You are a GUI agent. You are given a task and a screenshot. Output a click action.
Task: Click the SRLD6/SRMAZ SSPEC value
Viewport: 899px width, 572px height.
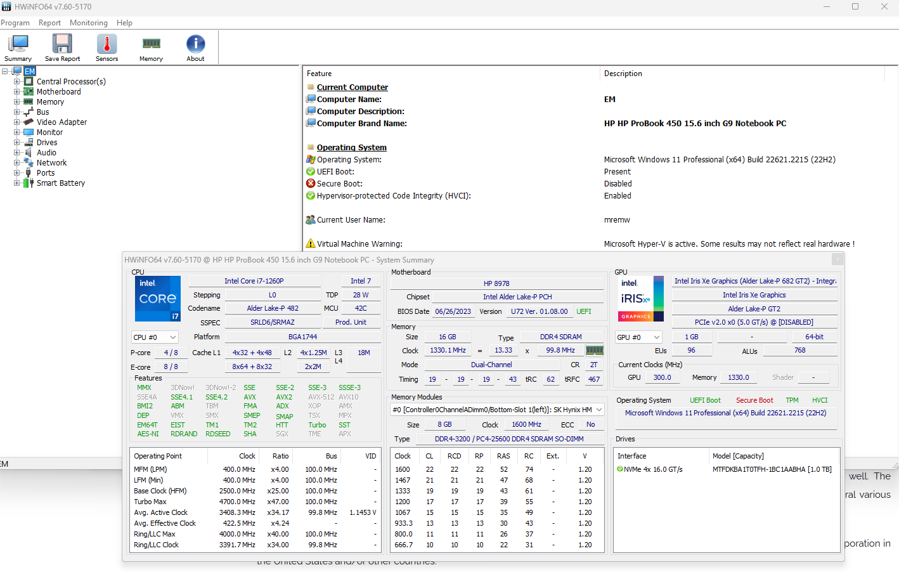(273, 323)
